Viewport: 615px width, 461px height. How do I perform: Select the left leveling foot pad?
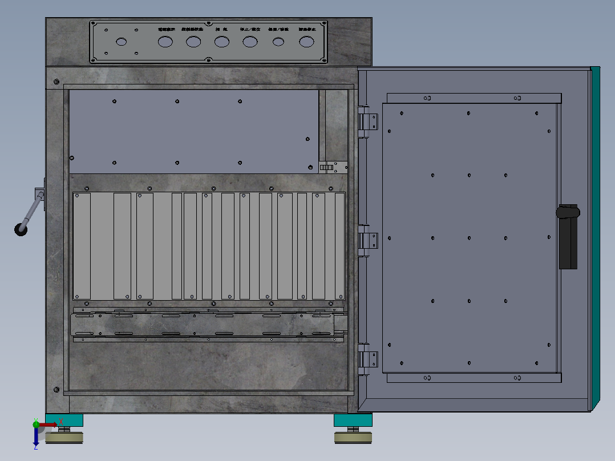(64, 438)
